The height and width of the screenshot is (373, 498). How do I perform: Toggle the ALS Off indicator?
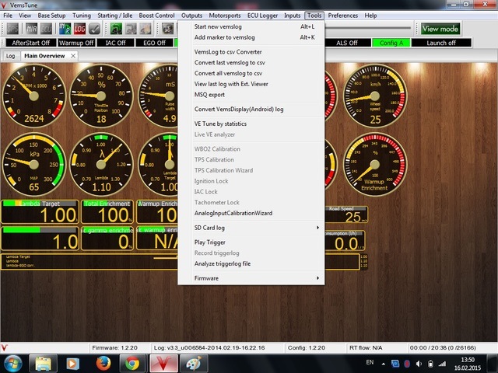[x=347, y=43]
